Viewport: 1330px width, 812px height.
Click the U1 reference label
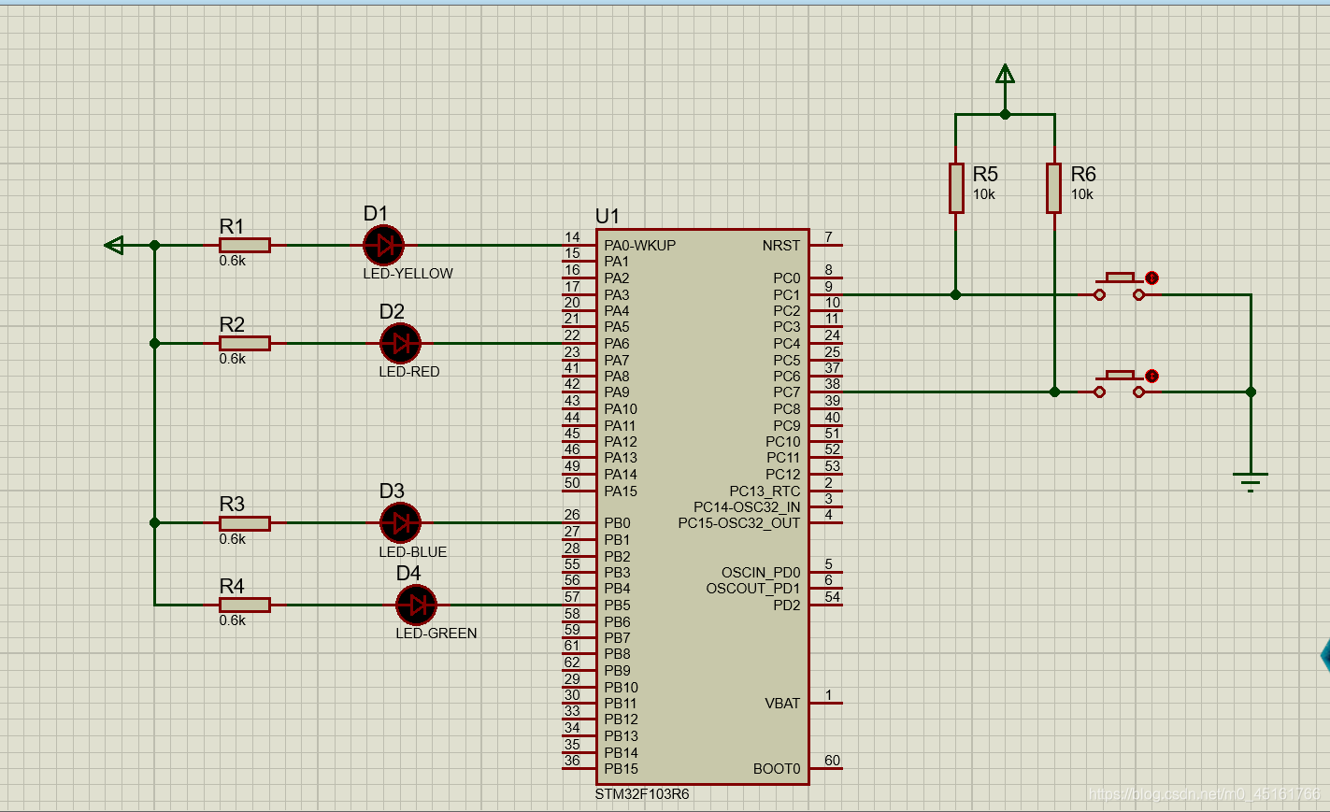point(608,216)
